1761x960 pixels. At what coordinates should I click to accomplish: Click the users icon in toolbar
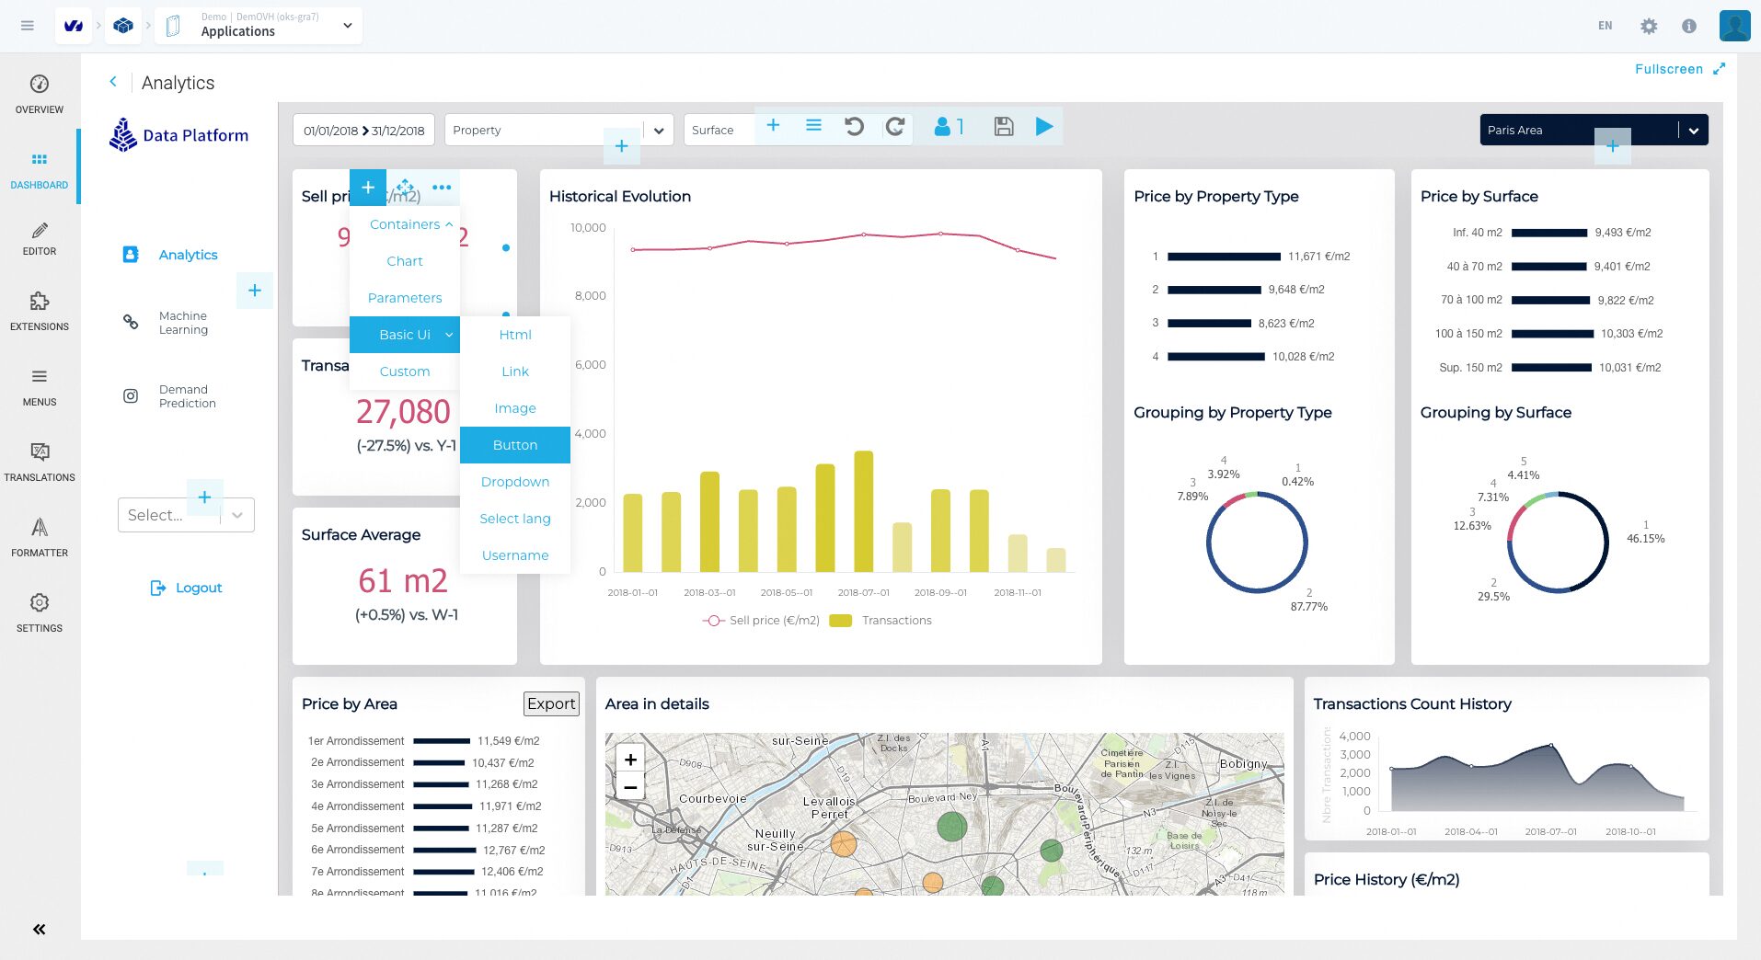coord(948,127)
